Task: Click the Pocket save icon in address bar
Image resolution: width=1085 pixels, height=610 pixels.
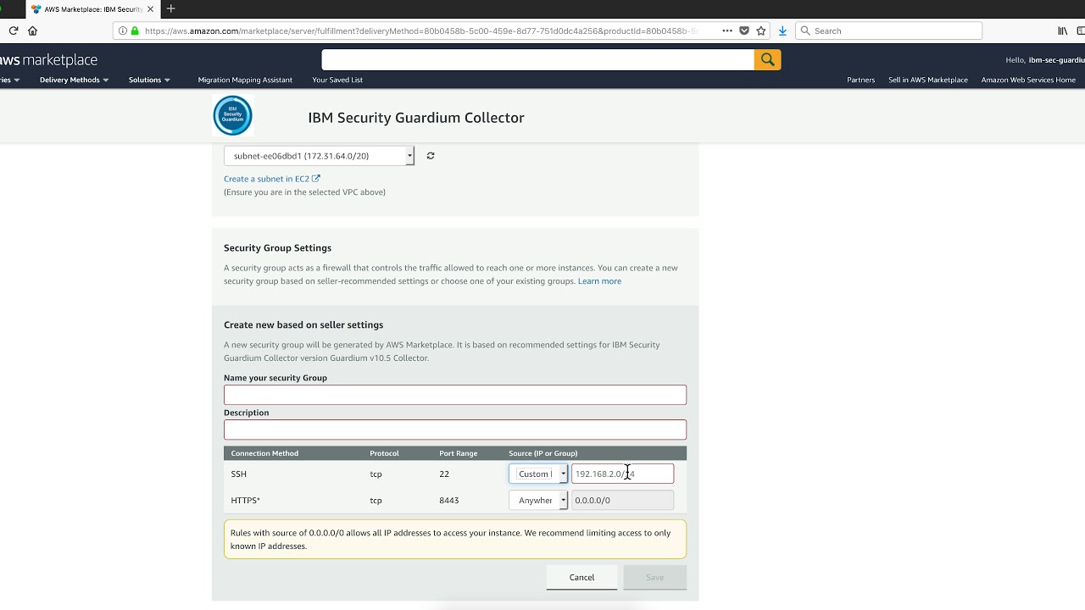Action: 744,30
